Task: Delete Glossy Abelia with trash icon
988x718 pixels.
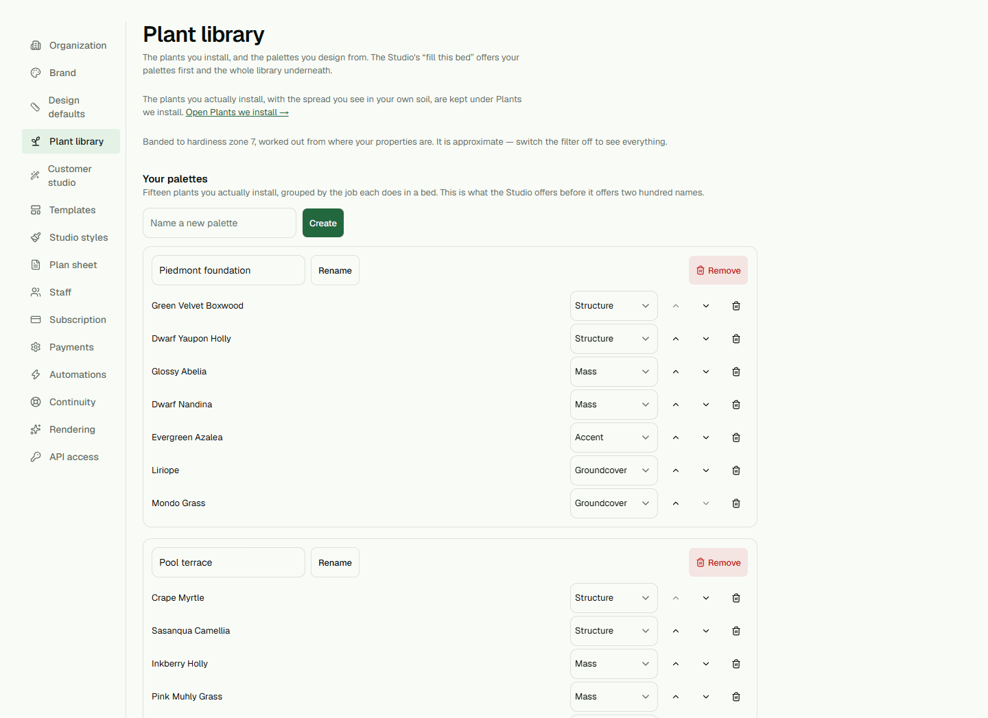Action: click(x=736, y=372)
